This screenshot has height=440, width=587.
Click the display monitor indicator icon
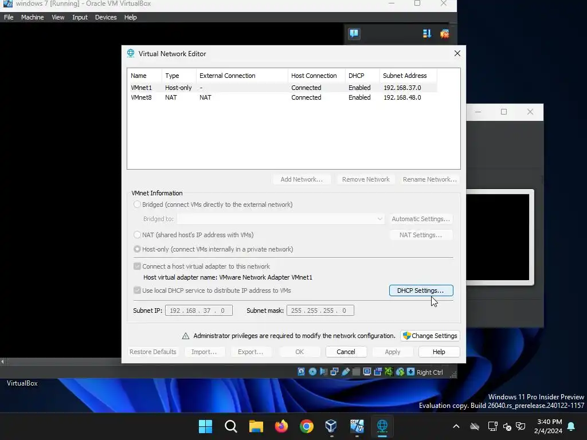[x=367, y=372]
